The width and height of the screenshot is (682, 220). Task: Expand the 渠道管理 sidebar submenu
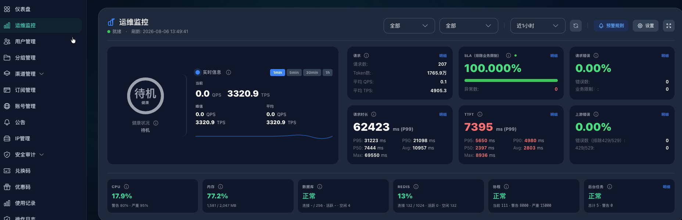click(41, 74)
